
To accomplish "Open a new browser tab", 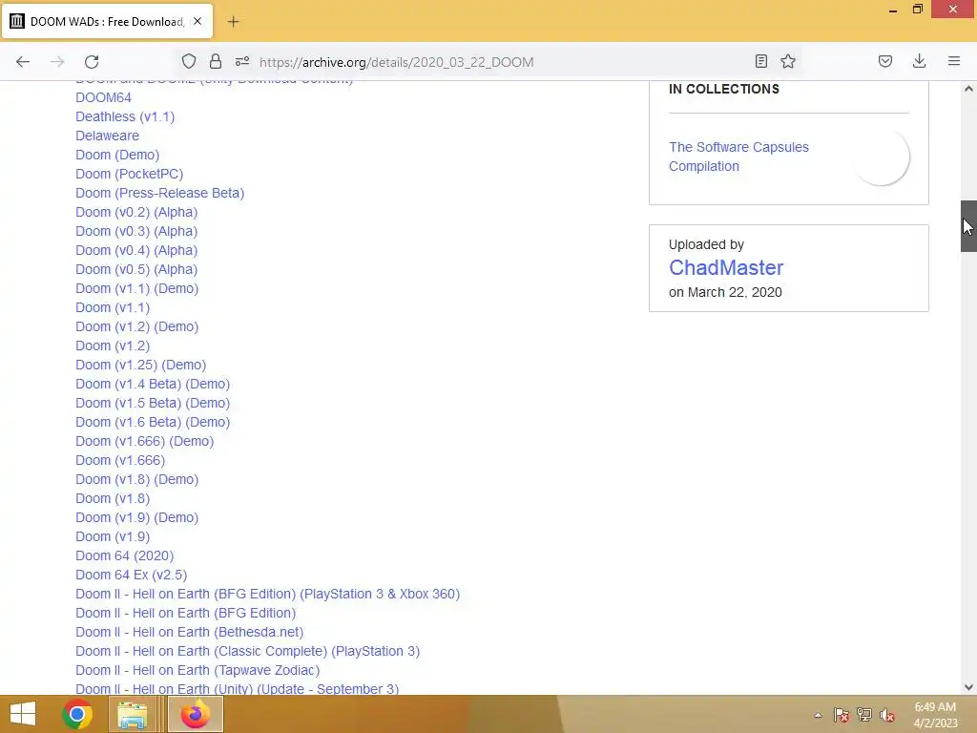I will click(x=233, y=22).
